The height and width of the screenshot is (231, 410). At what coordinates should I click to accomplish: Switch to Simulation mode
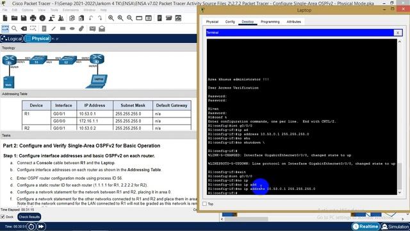(x=395, y=227)
